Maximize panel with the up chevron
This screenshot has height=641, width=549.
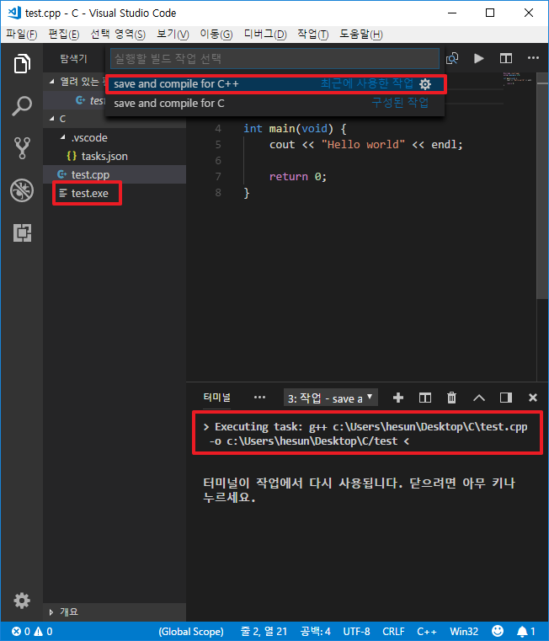478,398
